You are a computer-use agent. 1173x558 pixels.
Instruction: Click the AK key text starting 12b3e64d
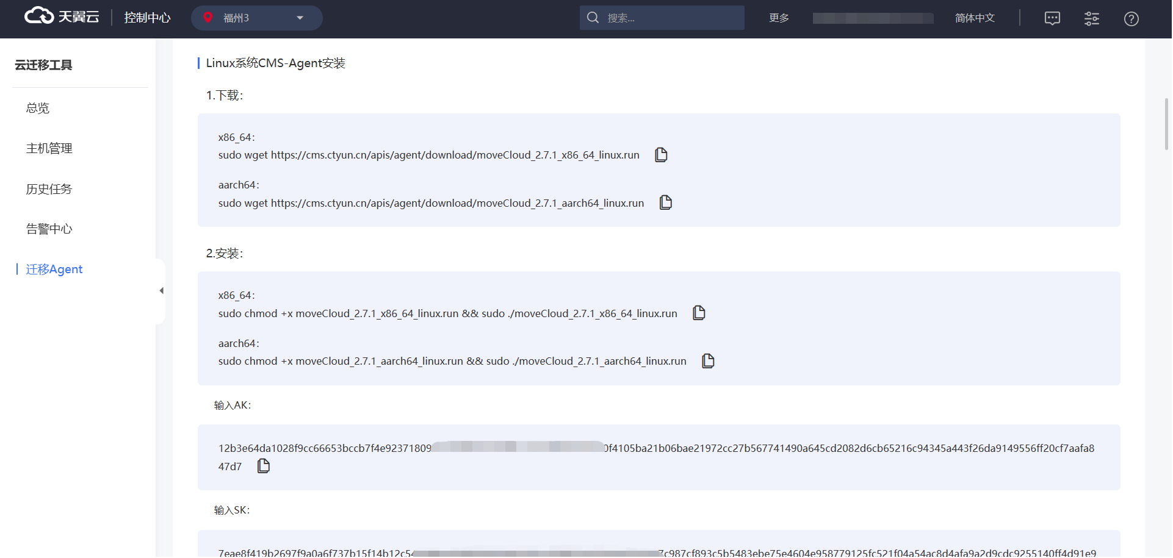pyautogui.click(x=656, y=457)
